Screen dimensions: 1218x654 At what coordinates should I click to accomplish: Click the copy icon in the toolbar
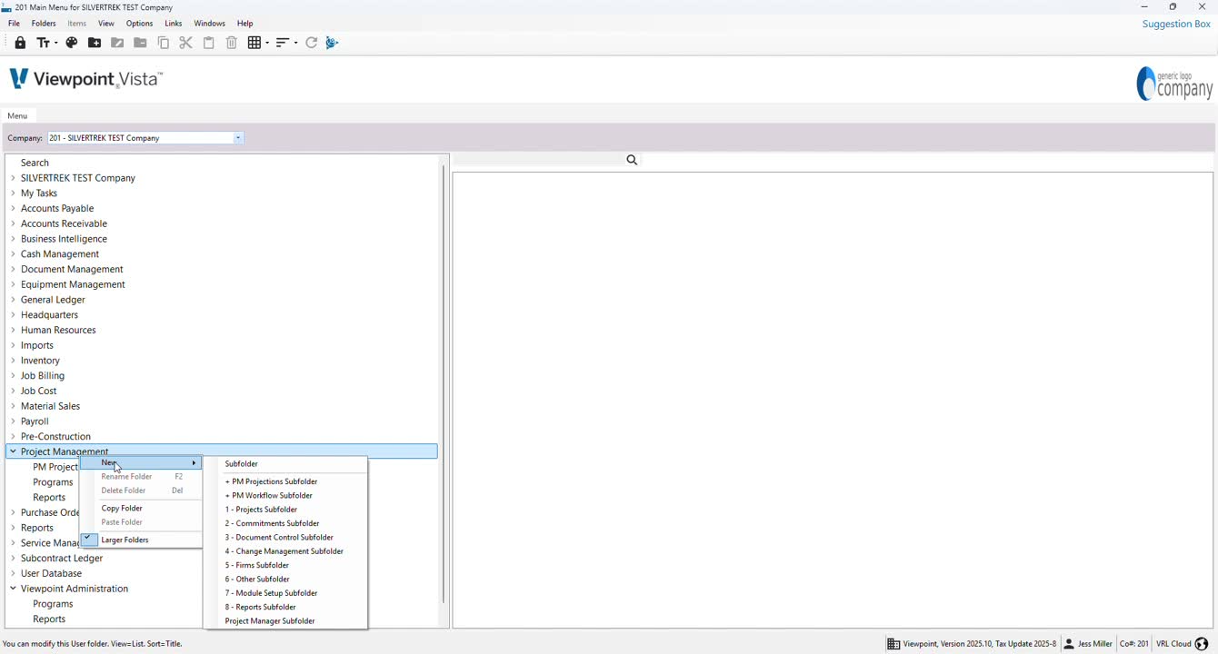pos(164,43)
